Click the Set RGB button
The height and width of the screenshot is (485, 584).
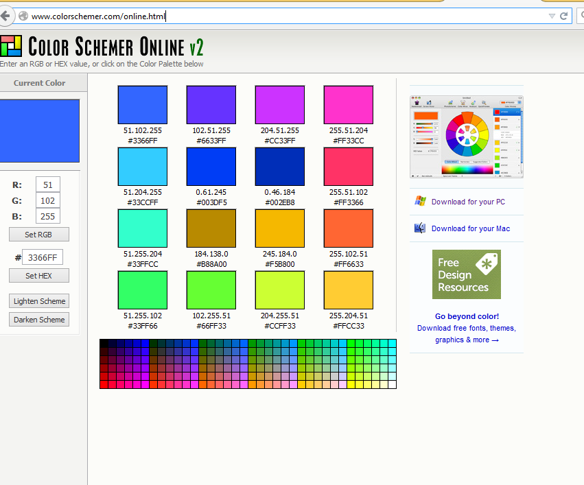point(38,234)
